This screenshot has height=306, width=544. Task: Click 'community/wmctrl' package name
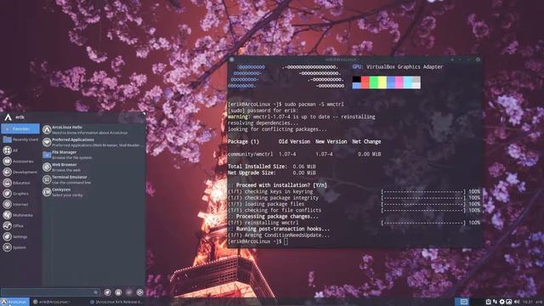pos(250,154)
